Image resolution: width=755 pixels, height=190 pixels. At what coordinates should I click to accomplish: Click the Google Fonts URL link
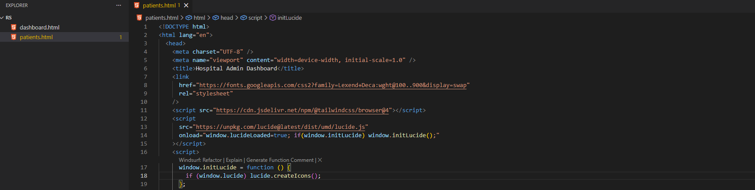(333, 85)
